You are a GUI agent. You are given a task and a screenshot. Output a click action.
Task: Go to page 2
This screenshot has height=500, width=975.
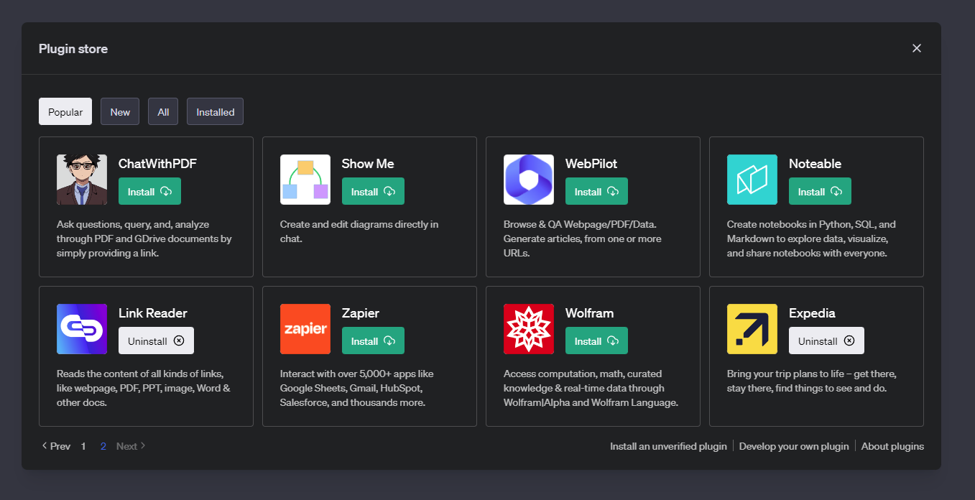[x=103, y=446]
